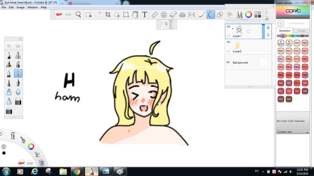The height and width of the screenshot is (176, 314).
Task: Open File Explorer from the taskbar
Action: coord(63,171)
